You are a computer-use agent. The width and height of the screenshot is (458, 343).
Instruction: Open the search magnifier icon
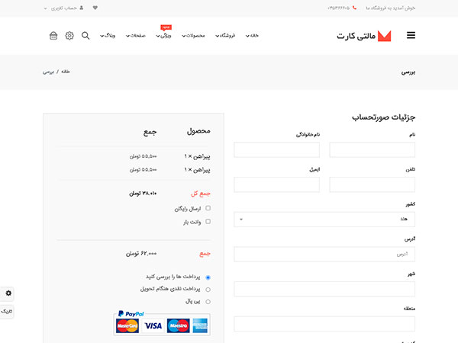point(85,35)
